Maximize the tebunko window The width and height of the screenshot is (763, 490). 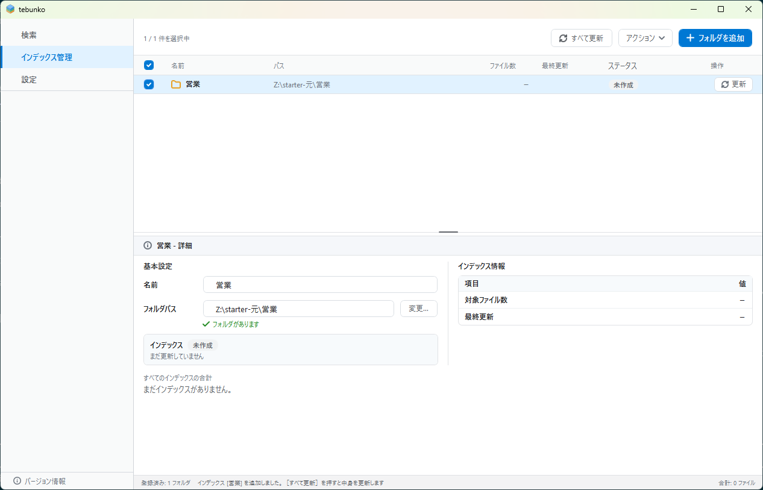pos(721,9)
